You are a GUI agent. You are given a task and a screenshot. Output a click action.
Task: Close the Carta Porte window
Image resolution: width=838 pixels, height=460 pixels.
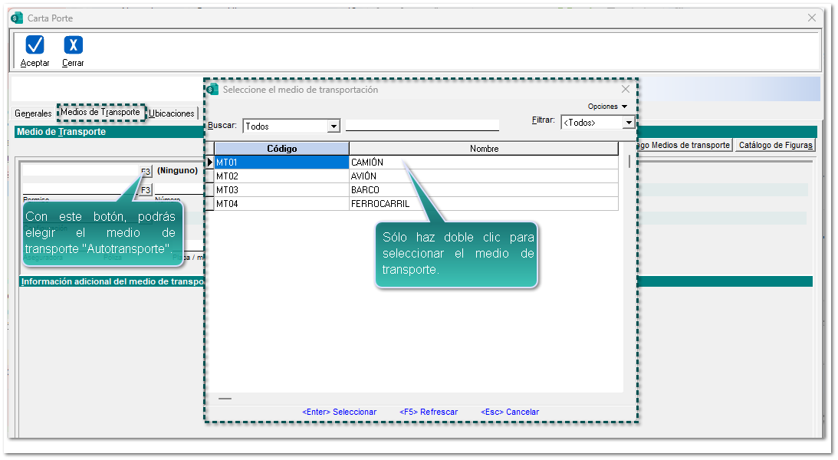coord(812,18)
